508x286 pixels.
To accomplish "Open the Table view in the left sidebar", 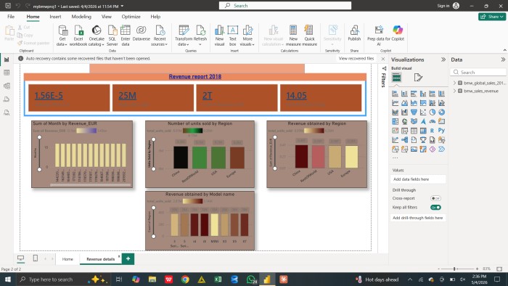I will click(7, 73).
